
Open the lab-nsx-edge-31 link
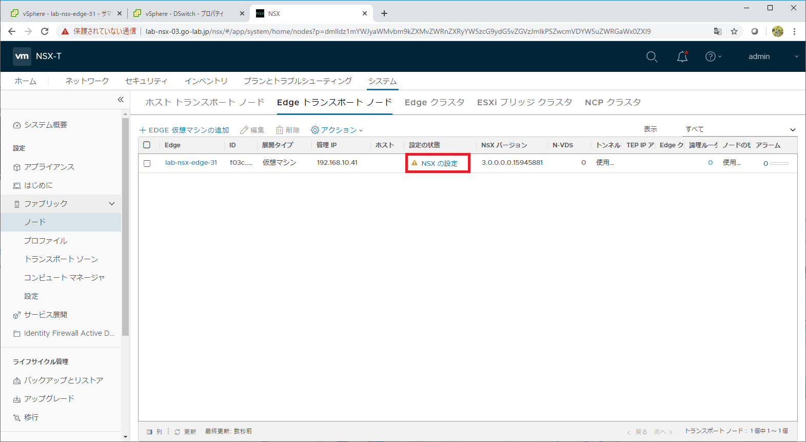(191, 163)
